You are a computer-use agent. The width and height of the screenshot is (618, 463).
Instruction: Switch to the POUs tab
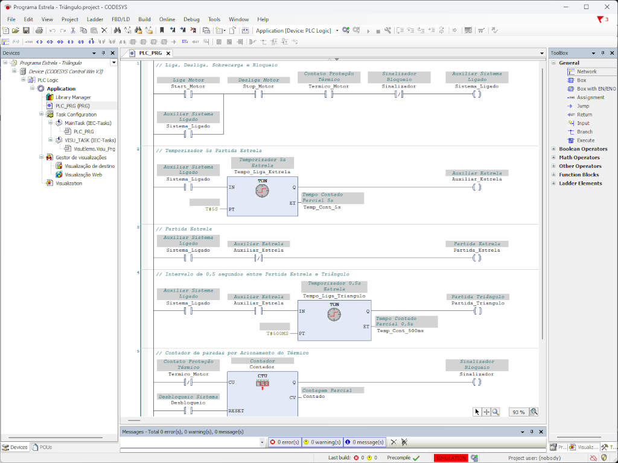[42, 447]
